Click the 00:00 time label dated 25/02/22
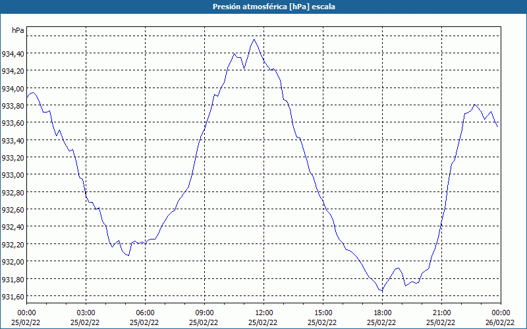Viewport: 527px width, 329px height. point(26,313)
